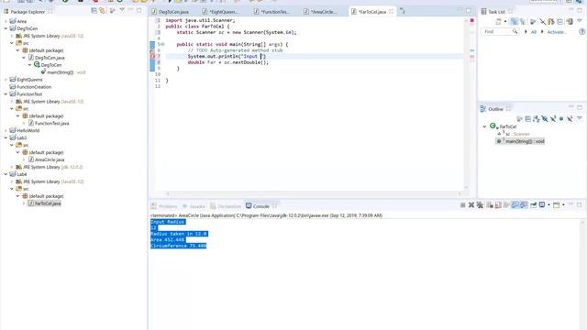Click the All working set link

534,32
